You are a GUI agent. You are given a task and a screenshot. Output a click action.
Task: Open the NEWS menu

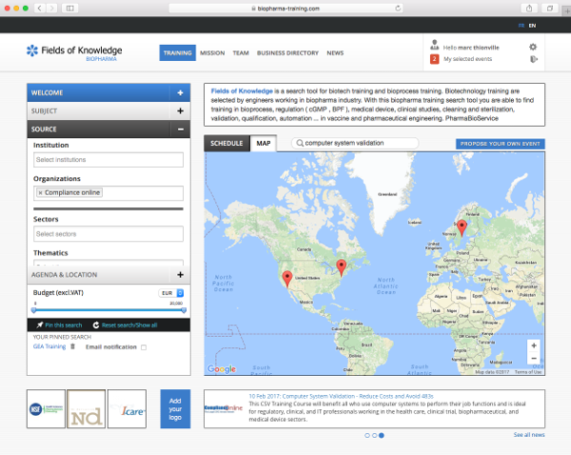335,52
